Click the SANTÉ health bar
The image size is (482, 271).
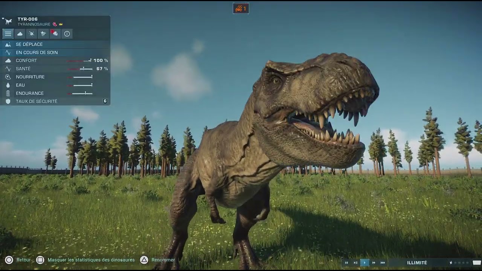[80, 69]
